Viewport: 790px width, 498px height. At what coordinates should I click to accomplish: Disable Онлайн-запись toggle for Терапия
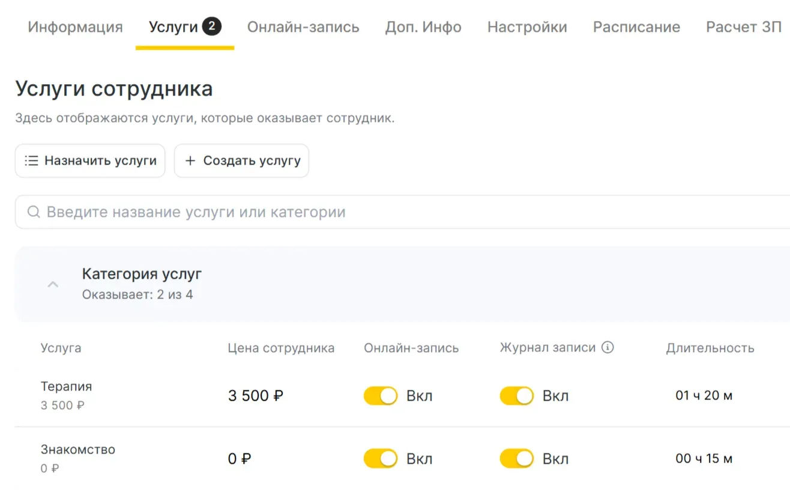tap(380, 396)
